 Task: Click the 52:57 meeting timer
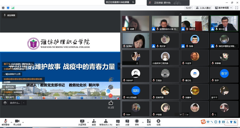coord(189,8)
